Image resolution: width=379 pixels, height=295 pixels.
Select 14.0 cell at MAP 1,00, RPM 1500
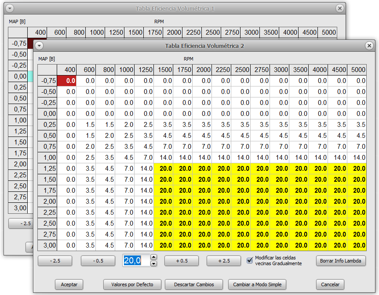[x=164, y=158]
